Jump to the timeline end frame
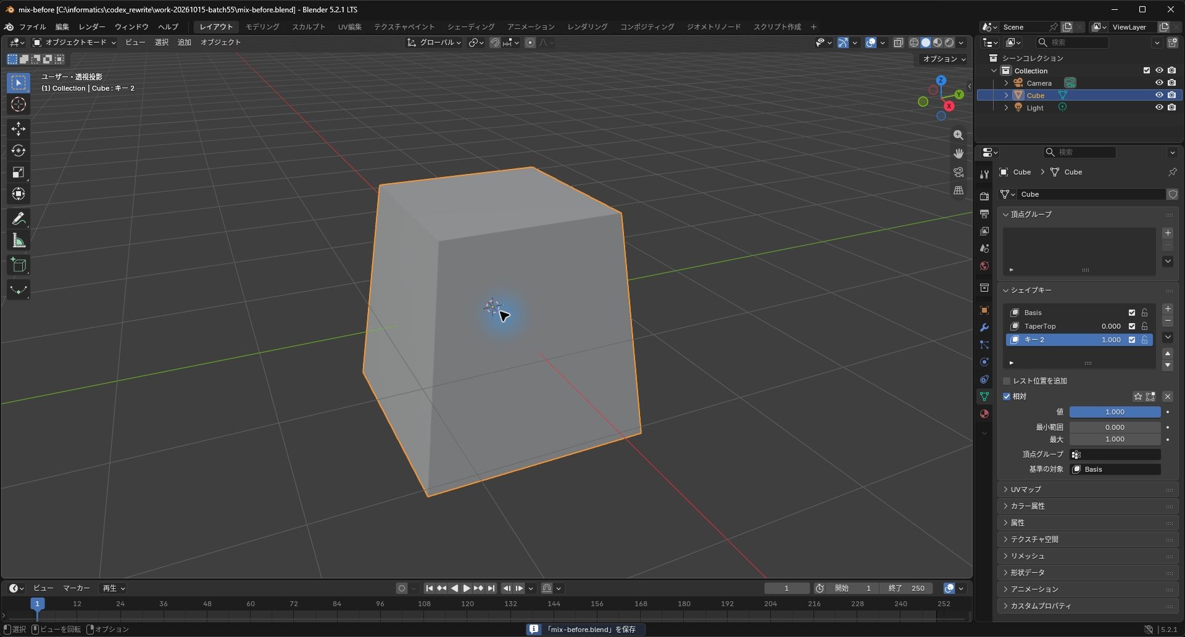This screenshot has width=1185, height=637. coord(491,588)
